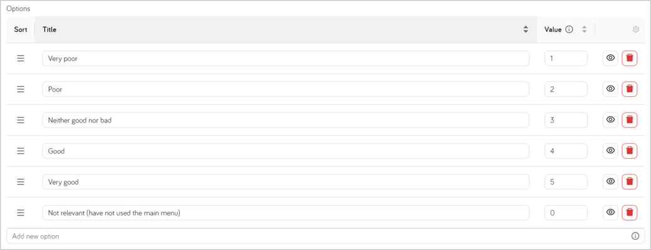
Task: Delete the 'Good' option
Action: [x=630, y=151]
